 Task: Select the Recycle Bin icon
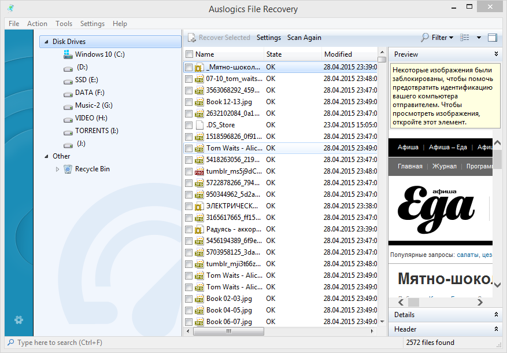(68, 169)
